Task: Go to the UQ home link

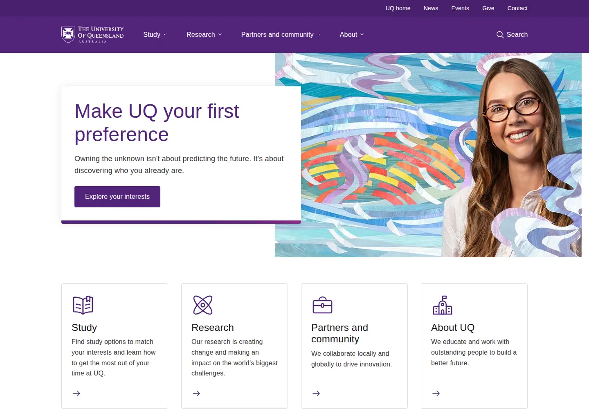Action: [398, 8]
